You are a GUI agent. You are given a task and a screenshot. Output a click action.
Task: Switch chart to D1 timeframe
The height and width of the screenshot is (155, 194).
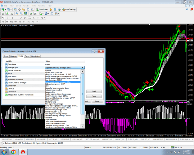click(29, 22)
